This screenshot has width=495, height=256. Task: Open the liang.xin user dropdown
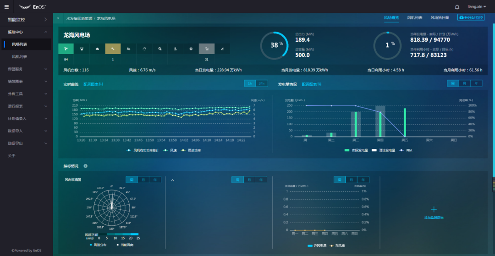[x=477, y=6]
